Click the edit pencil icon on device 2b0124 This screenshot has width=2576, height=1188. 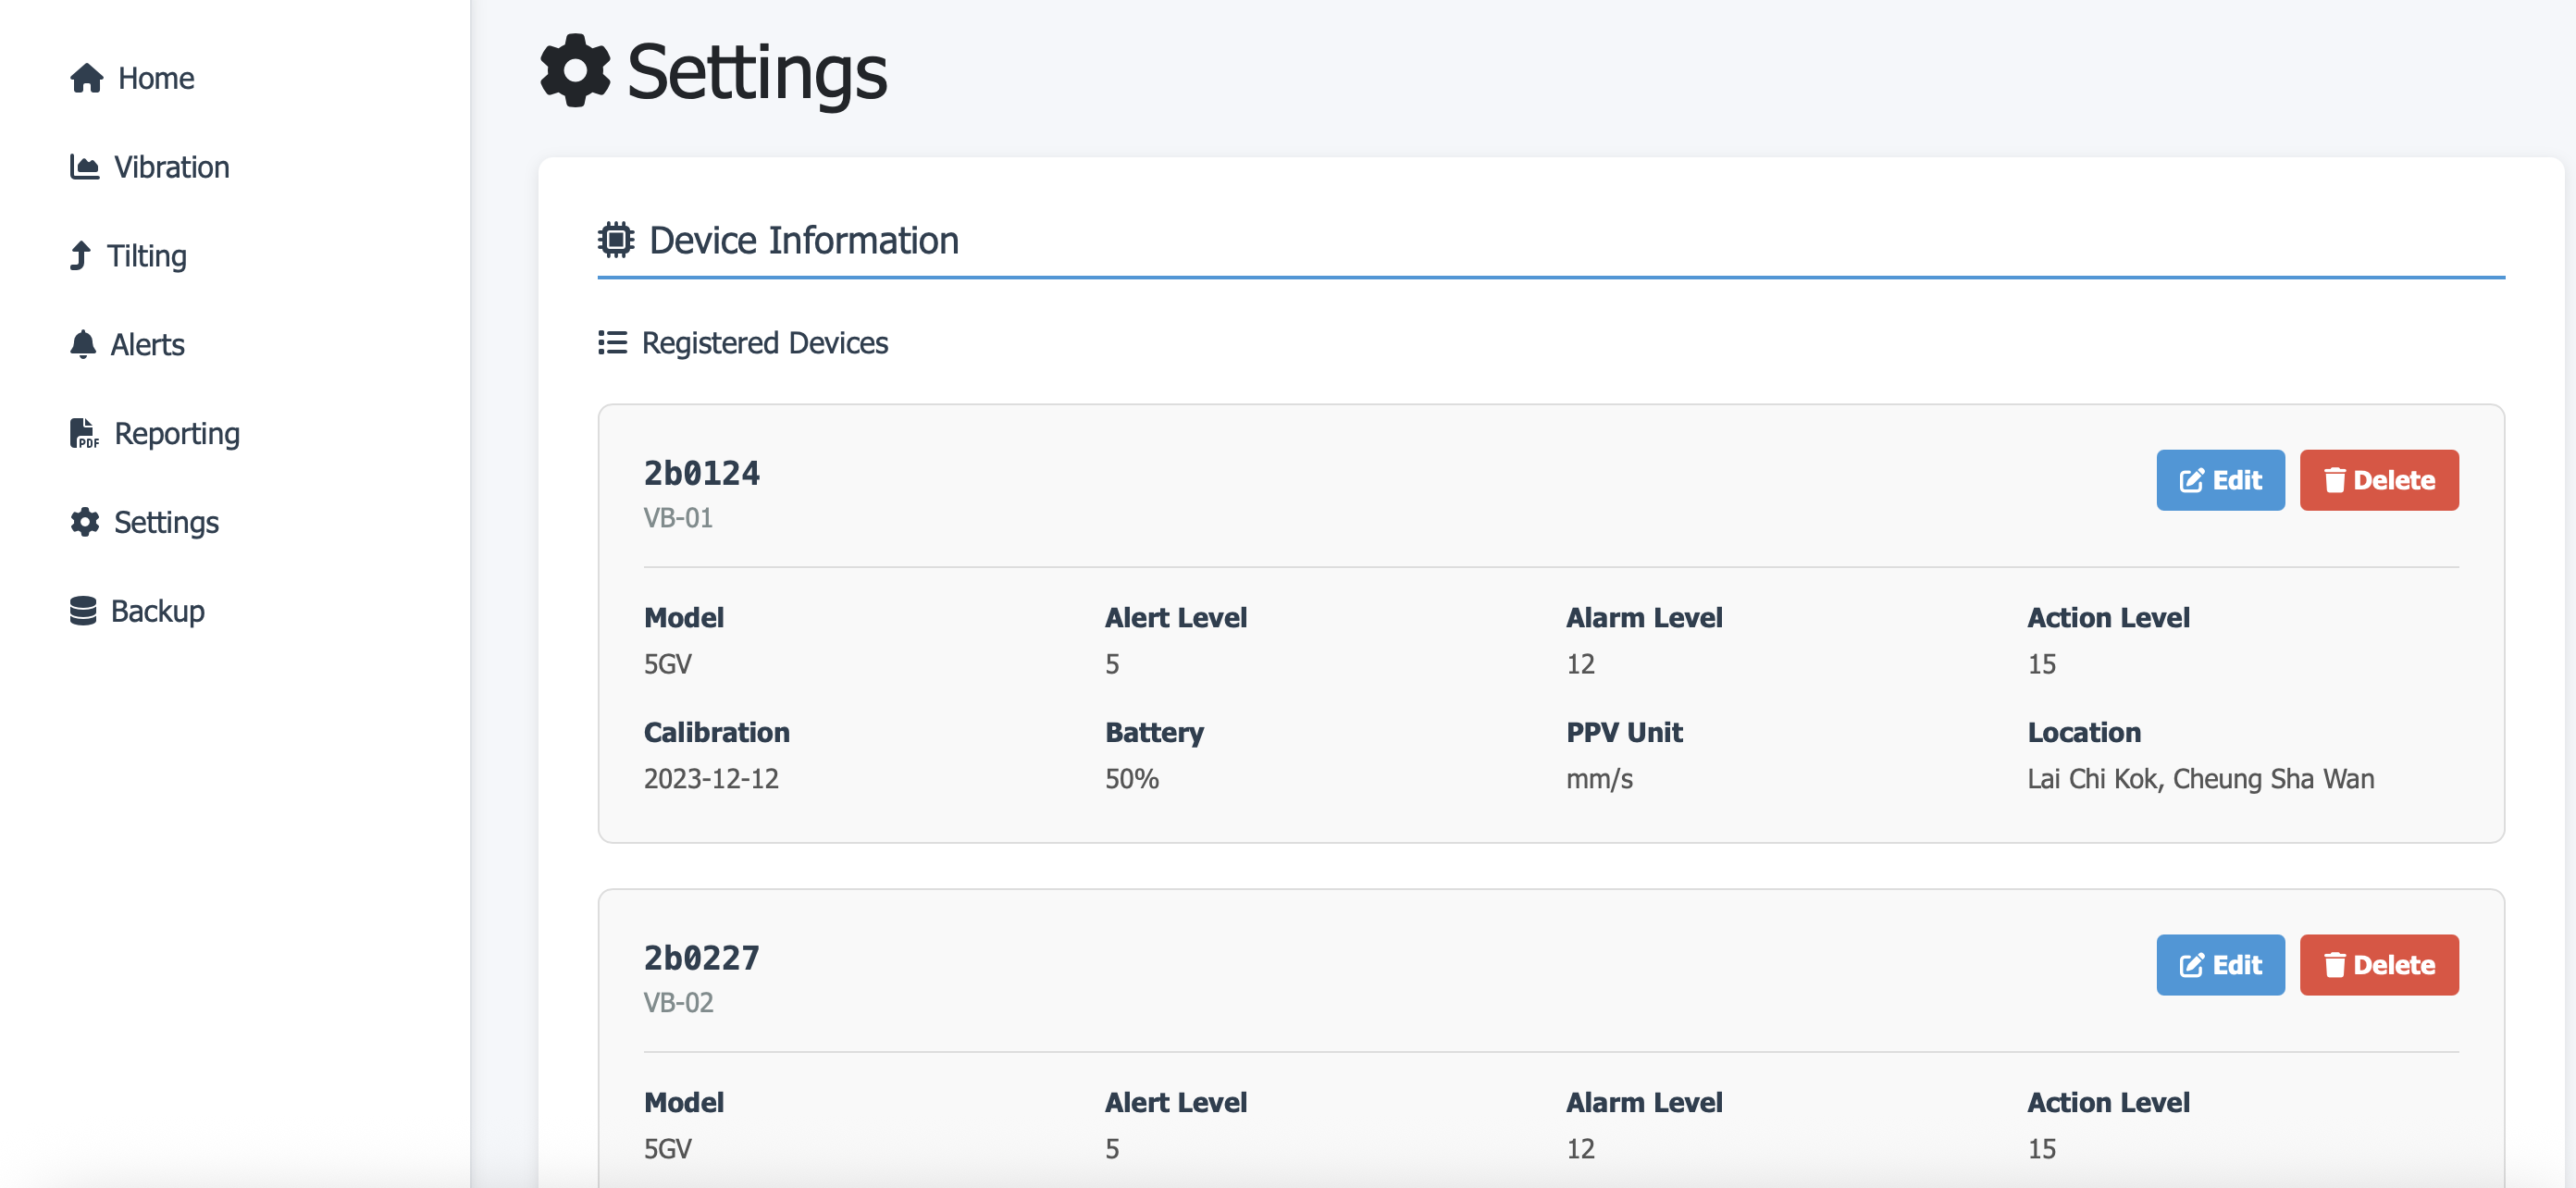coord(2191,480)
